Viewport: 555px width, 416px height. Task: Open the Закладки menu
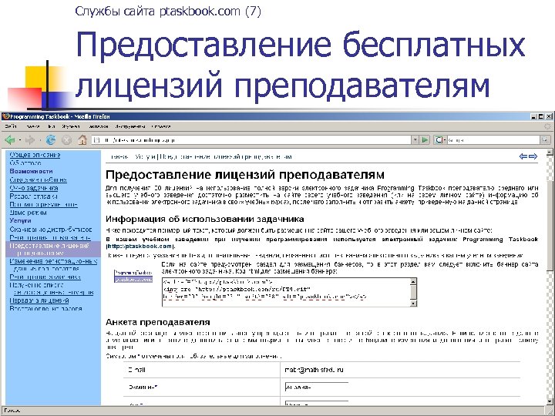tap(98, 126)
